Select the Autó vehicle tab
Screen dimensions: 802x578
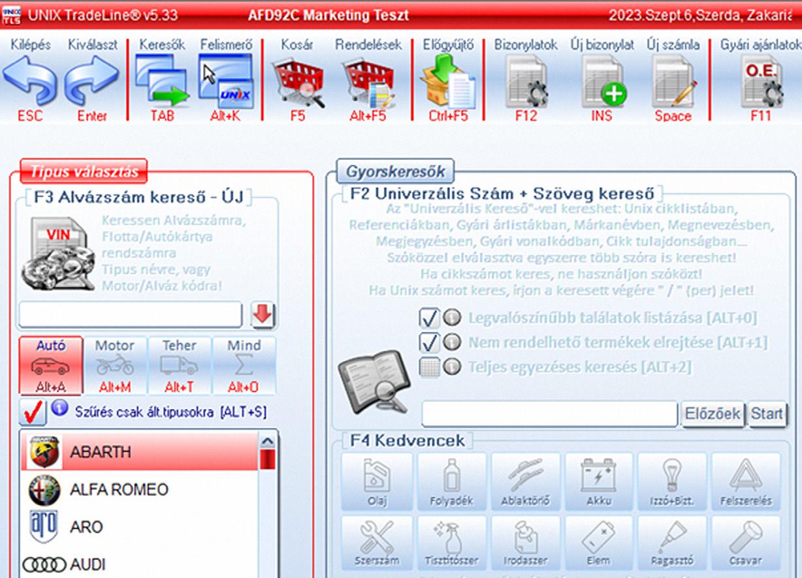pos(51,365)
